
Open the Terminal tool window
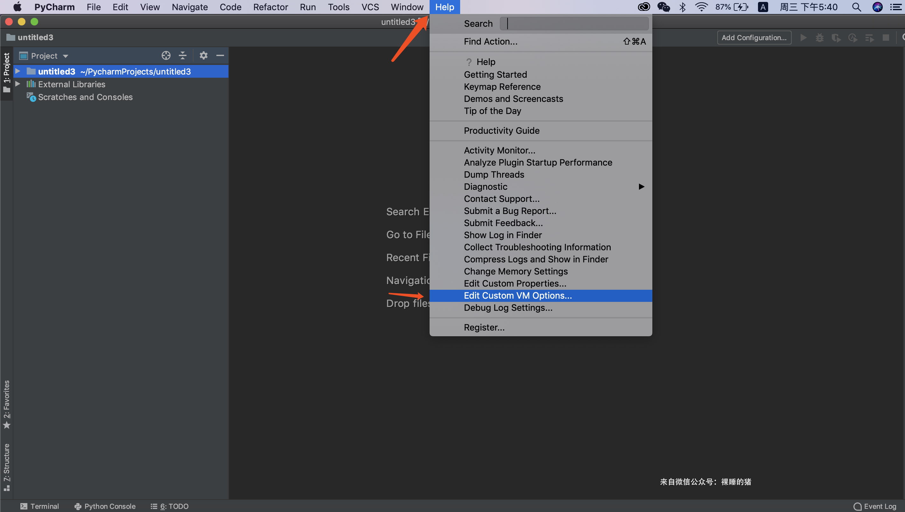point(39,506)
